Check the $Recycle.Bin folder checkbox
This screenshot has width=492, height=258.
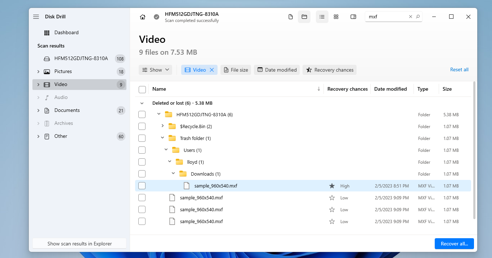(x=142, y=126)
